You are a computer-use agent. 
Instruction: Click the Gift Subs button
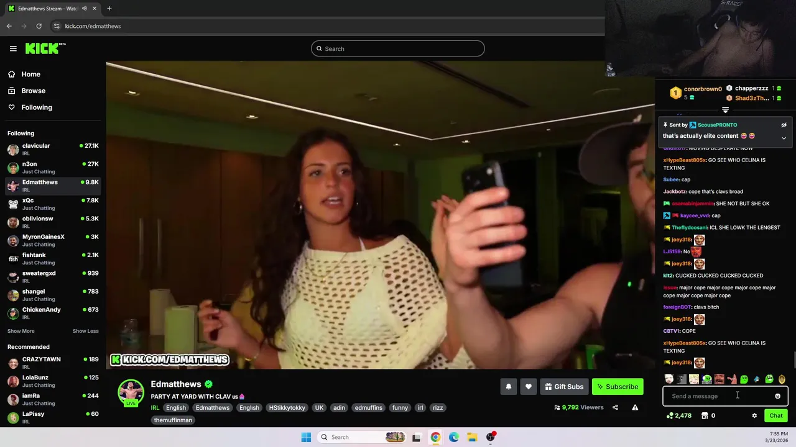tap(565, 387)
